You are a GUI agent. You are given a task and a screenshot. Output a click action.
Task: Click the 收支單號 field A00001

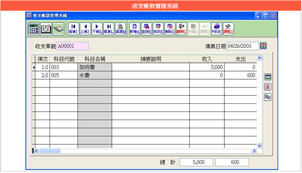[x=72, y=46]
